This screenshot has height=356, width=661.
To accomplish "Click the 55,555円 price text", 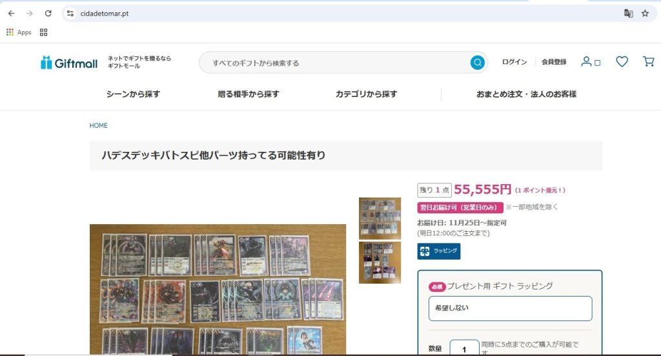I will pos(483,190).
